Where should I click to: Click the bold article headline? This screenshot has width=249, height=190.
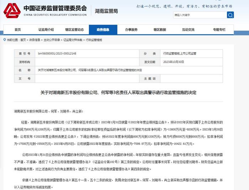click(x=118, y=92)
